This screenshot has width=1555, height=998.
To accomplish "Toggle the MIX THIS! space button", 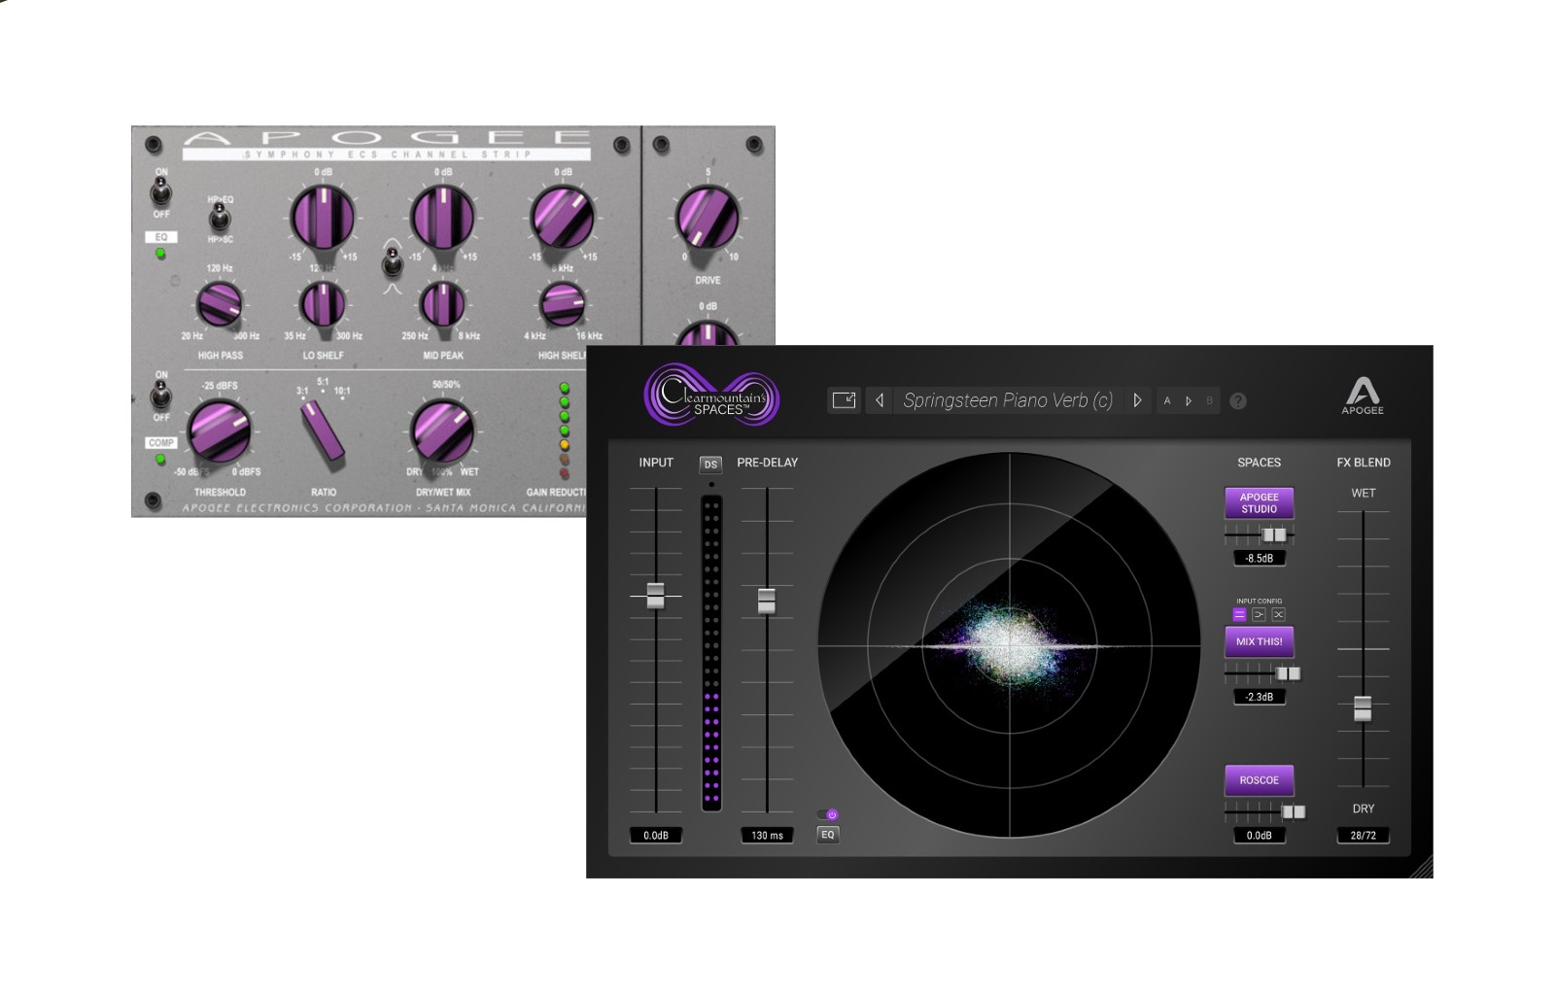I will [x=1259, y=641].
